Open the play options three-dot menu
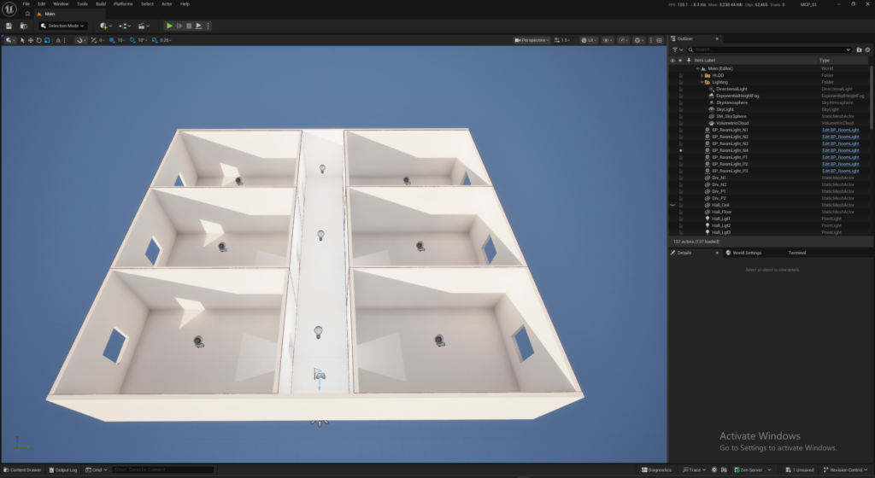The height and width of the screenshot is (478, 875). click(x=208, y=26)
